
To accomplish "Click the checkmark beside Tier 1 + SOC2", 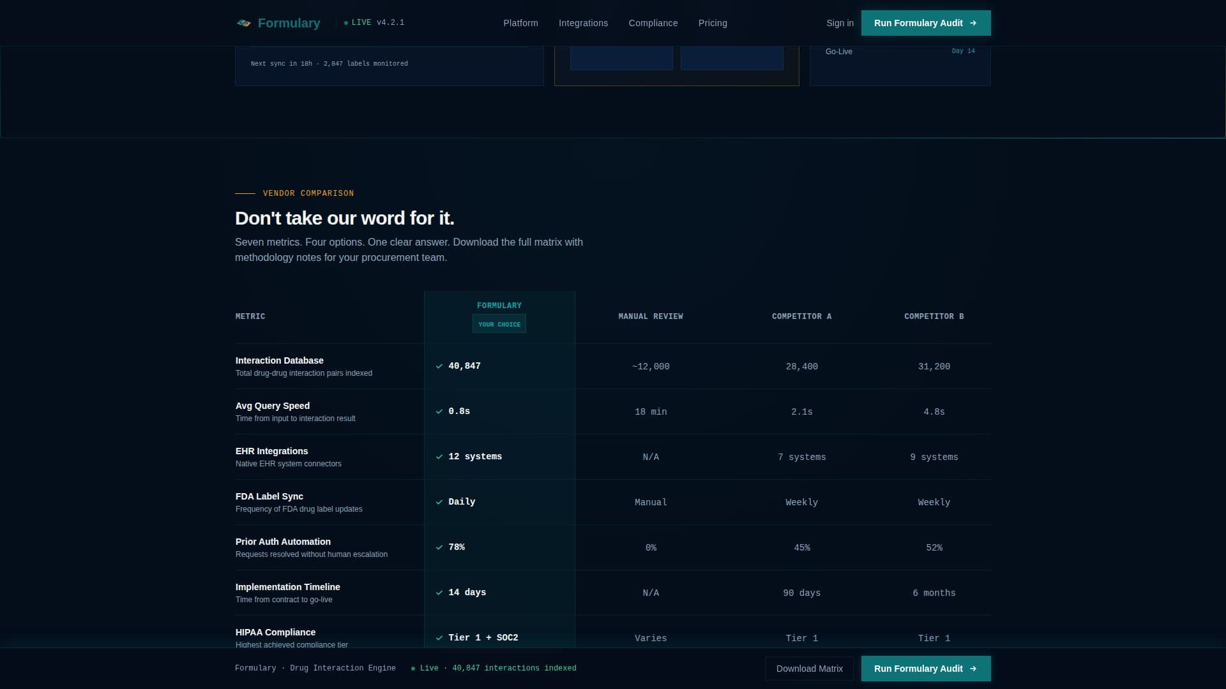I will click(439, 638).
